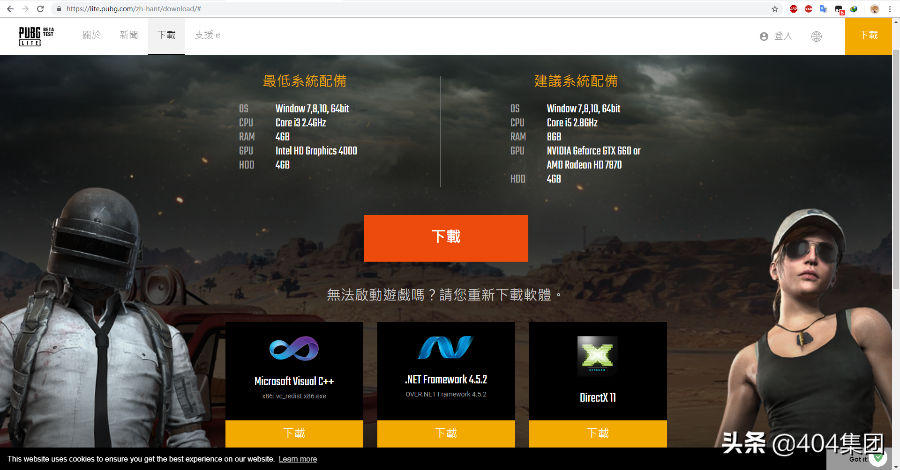
Task: Click the OVER.NET Framework 4.5.2 text
Action: [446, 394]
